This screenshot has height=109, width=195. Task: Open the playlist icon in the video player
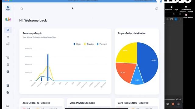tap(178, 104)
